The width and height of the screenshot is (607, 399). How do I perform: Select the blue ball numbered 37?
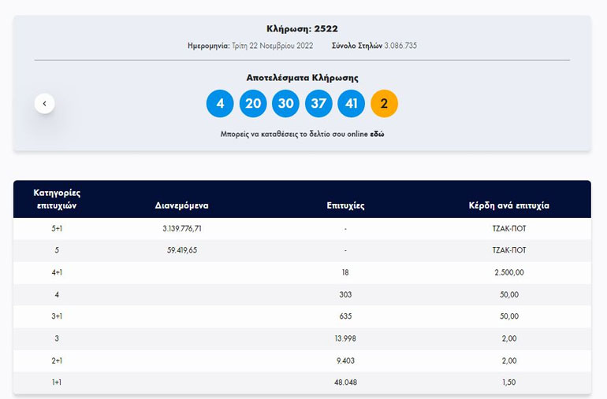coord(318,103)
